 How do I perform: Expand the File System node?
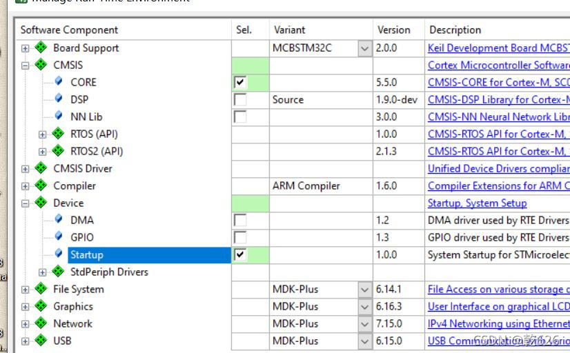pyautogui.click(x=25, y=290)
